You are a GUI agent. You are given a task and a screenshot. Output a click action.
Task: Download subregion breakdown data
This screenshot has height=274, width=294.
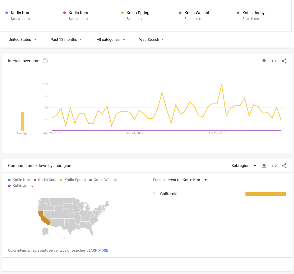[264, 166]
